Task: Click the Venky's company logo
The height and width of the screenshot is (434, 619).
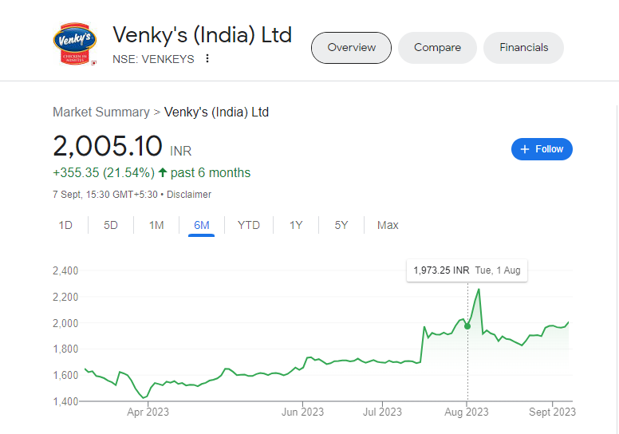Action: [75, 43]
